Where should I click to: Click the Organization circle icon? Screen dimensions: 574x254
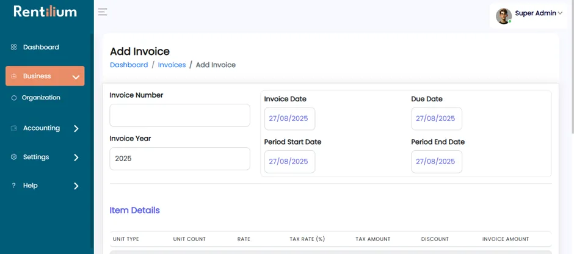point(14,98)
